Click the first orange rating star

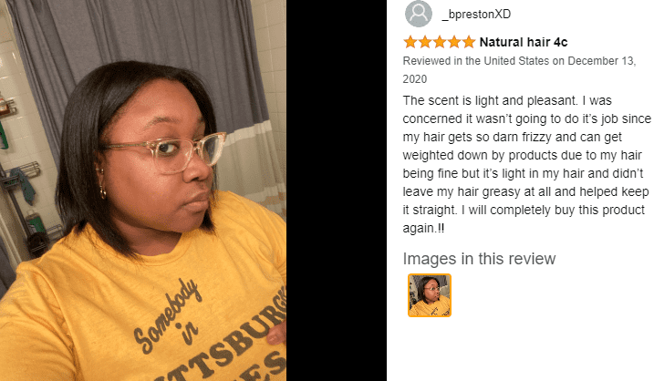(x=410, y=42)
